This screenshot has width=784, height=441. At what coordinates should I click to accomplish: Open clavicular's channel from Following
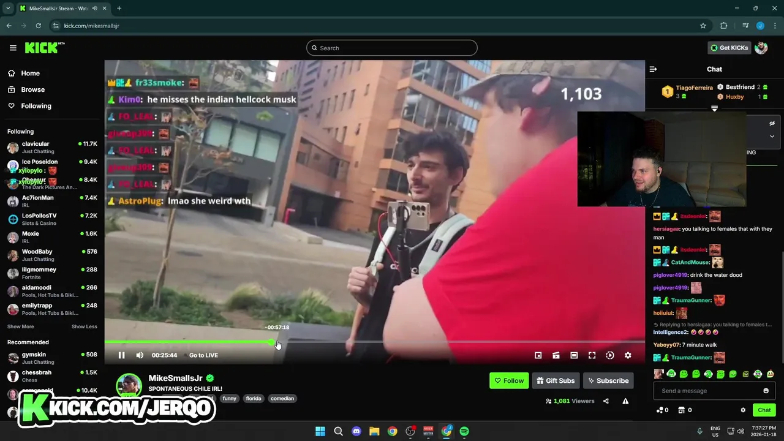click(52, 147)
